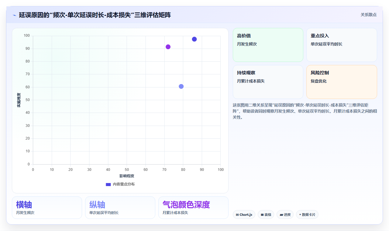Select the purple bubble near 91
The height and width of the screenshot is (231, 389).
click(x=168, y=47)
